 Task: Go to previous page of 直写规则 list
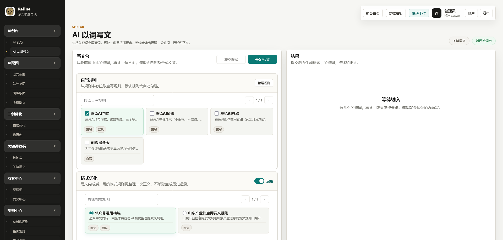pos(249,100)
